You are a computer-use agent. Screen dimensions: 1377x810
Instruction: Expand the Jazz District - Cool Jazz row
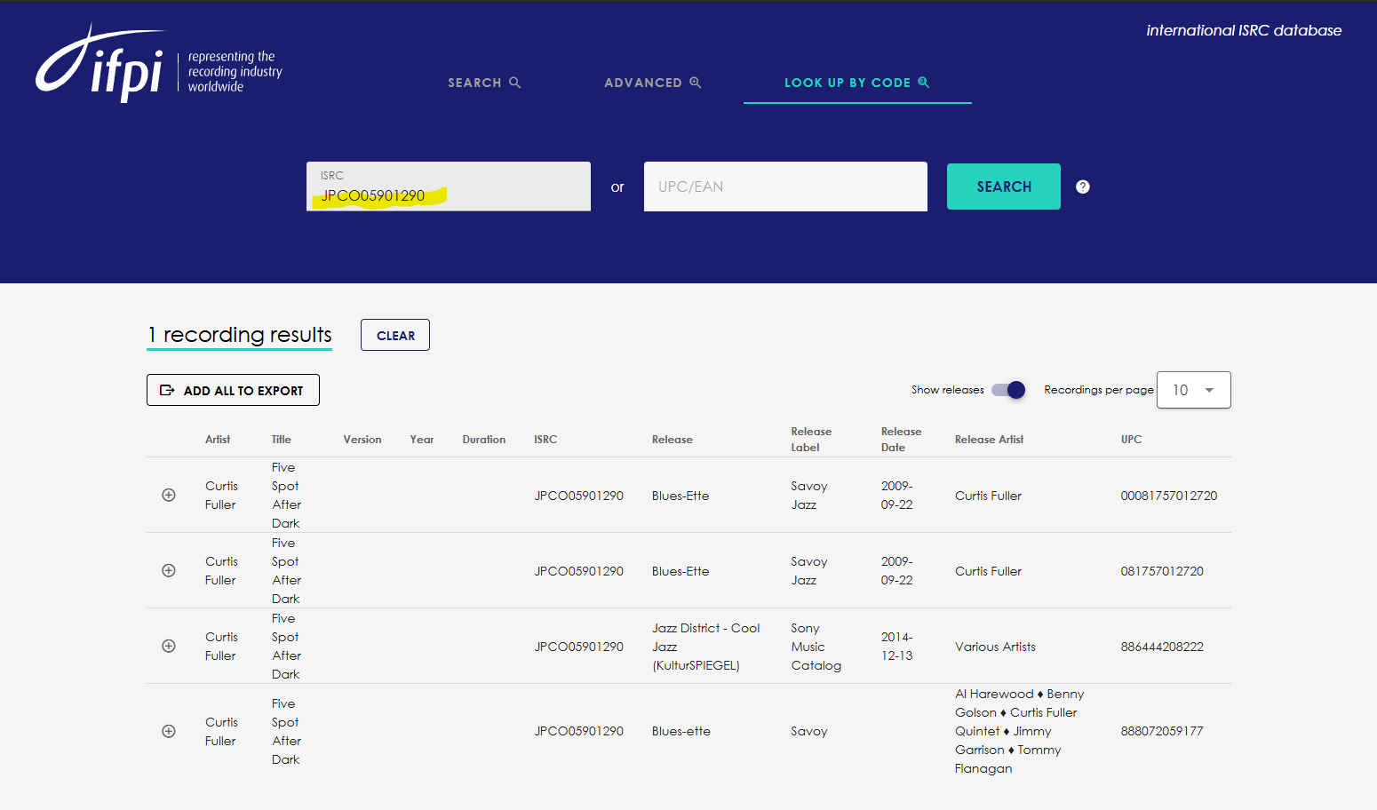tap(169, 646)
